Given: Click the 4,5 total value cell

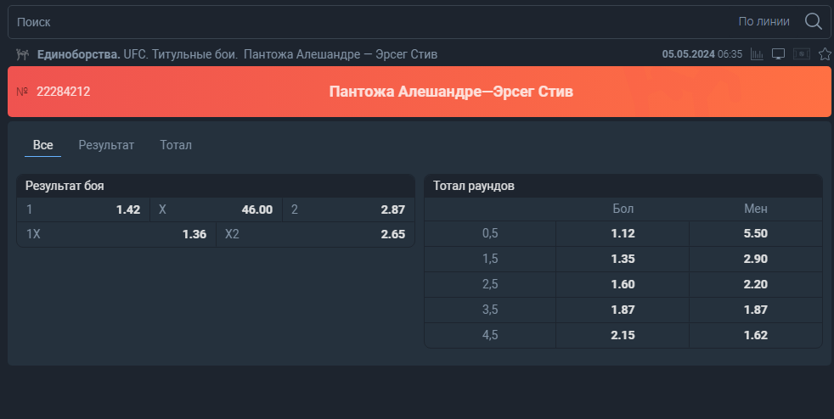Looking at the screenshot, I should pos(490,336).
